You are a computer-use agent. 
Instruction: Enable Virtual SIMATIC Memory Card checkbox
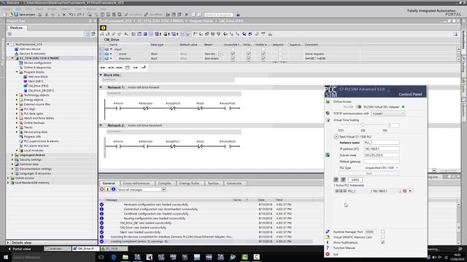click(x=382, y=237)
